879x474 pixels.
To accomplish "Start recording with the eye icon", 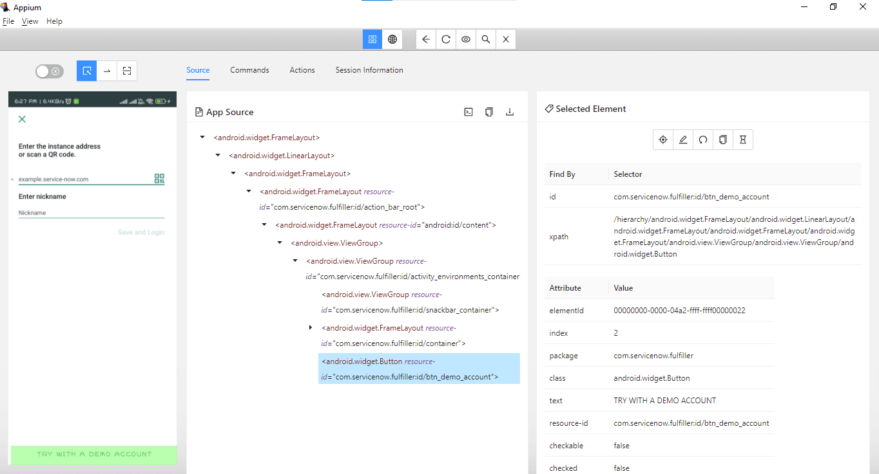I will [x=465, y=39].
